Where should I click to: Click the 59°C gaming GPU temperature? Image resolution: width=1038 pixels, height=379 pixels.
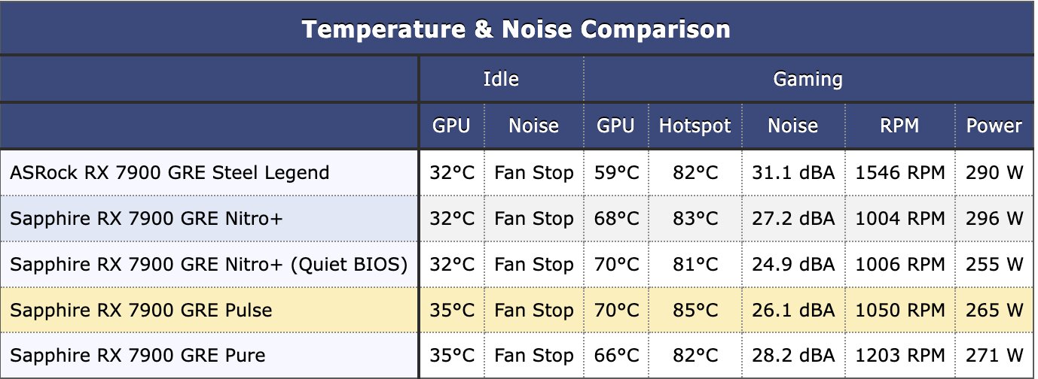pyautogui.click(x=616, y=173)
